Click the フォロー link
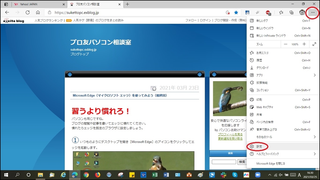The height and width of the screenshot is (180, 320). pyautogui.click(x=191, y=20)
